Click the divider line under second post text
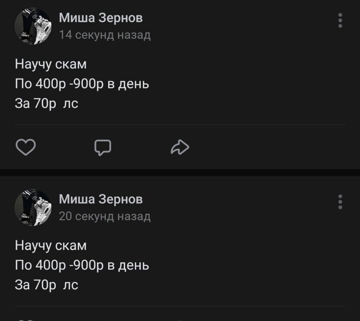 click(x=180, y=306)
